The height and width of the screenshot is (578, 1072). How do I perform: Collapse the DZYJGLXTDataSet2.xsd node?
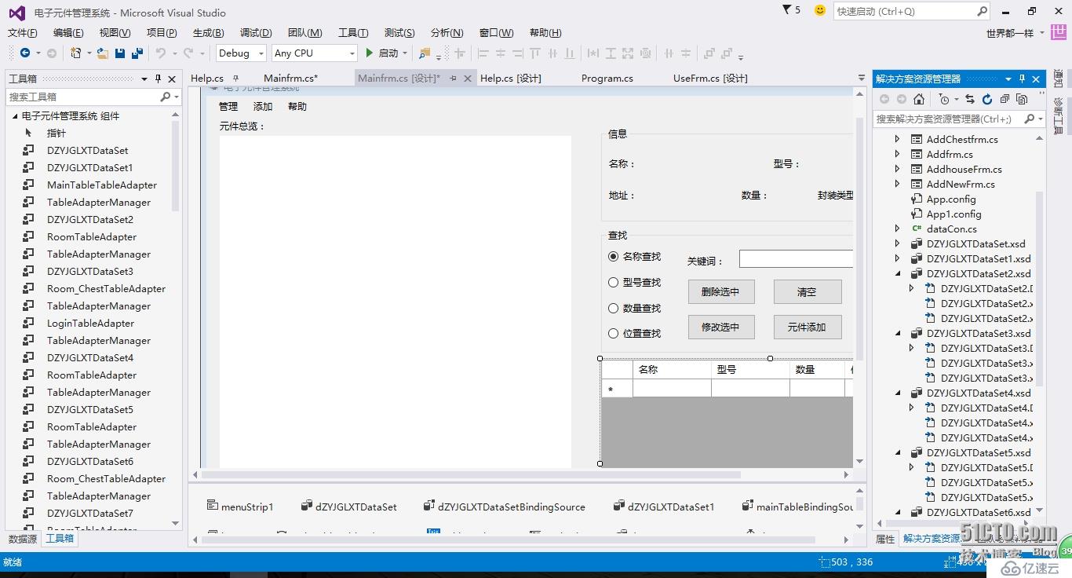click(x=898, y=273)
